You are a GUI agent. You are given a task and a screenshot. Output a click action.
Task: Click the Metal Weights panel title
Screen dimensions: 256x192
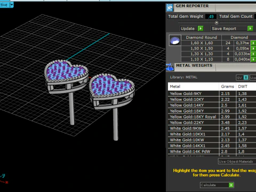pos(194,66)
